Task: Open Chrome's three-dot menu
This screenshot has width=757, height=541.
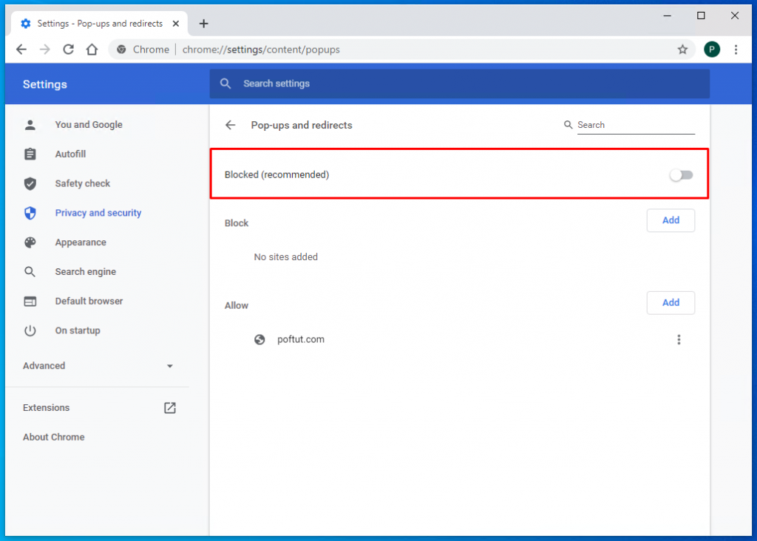Action: [x=736, y=50]
